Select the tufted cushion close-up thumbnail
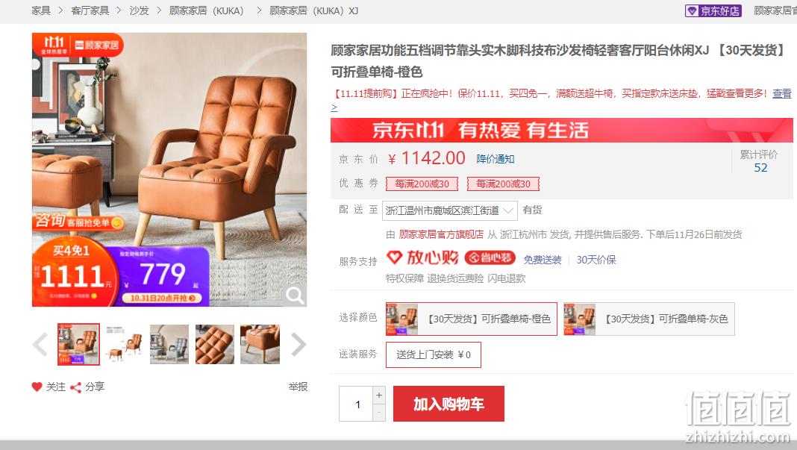 (214, 344)
